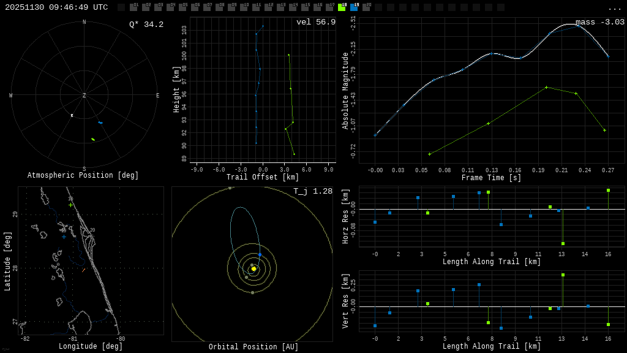This screenshot has height=353, width=627.
Task: Click the gray square labeled 20
Action: click(x=366, y=7)
